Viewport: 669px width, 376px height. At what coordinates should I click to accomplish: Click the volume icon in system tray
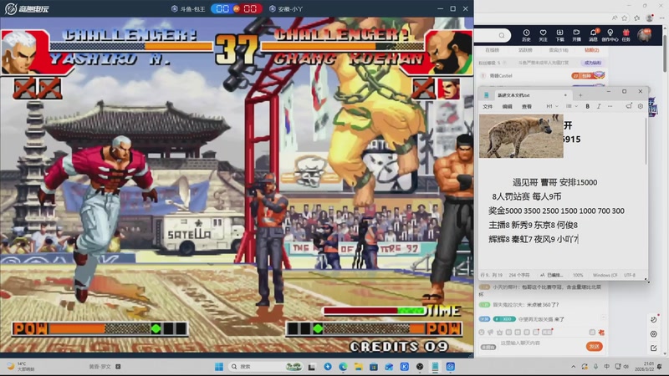coord(626,367)
